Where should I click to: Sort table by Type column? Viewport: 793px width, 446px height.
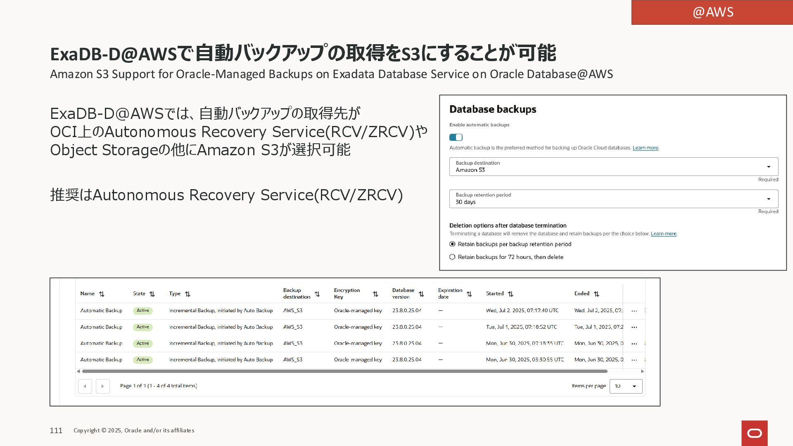(x=188, y=294)
